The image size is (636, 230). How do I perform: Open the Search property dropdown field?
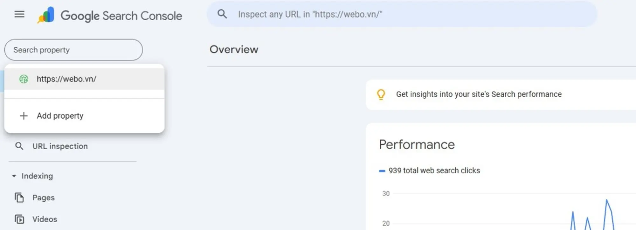point(73,50)
